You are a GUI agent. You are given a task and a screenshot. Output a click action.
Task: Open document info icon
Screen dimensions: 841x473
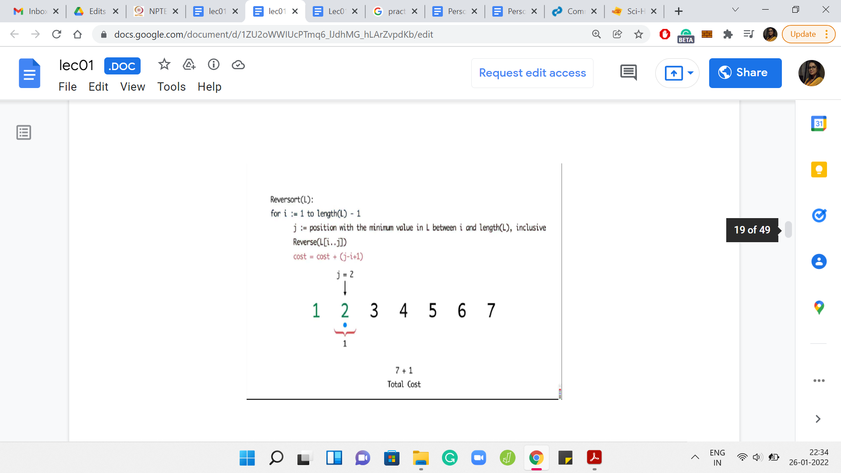click(213, 65)
